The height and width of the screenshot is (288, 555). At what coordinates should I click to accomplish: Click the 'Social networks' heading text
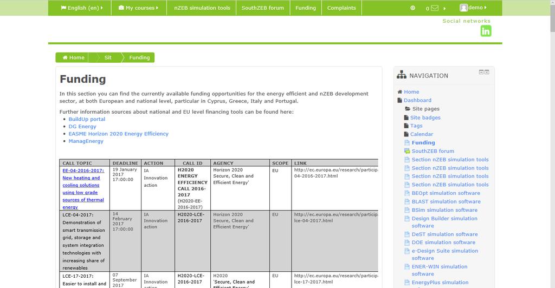pos(467,21)
